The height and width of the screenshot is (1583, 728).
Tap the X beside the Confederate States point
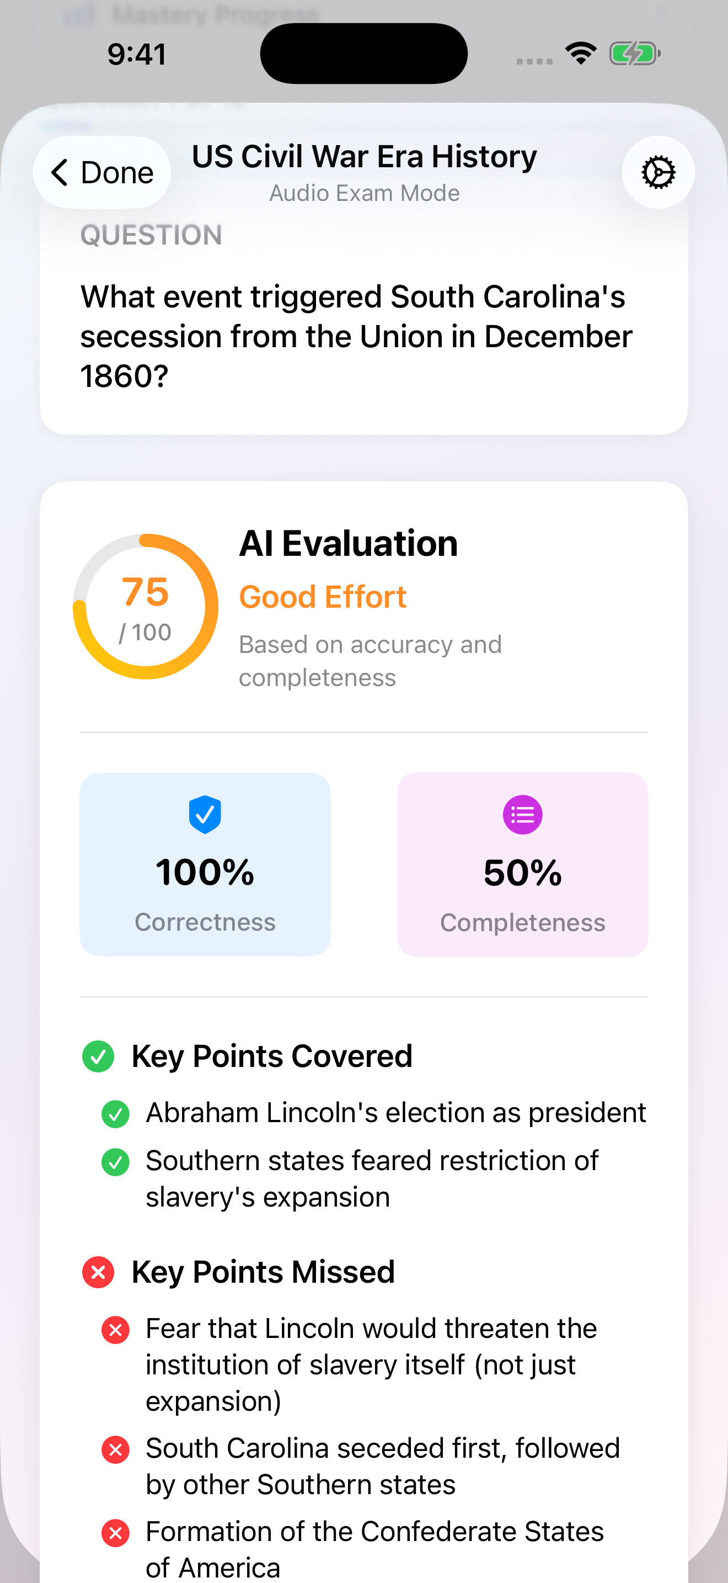(x=115, y=1532)
